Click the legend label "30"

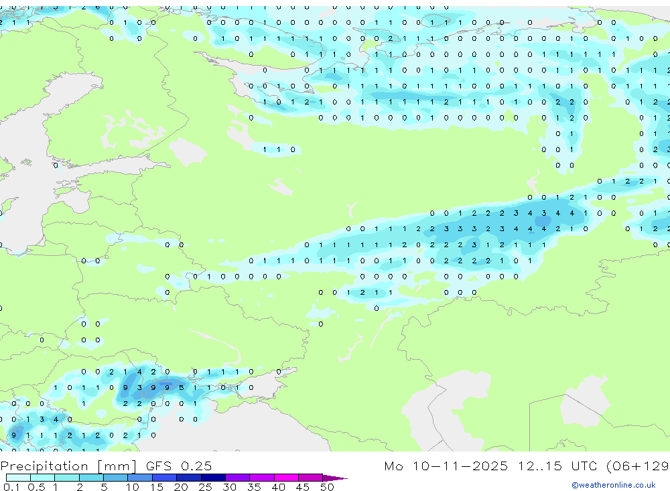pyautogui.click(x=229, y=487)
